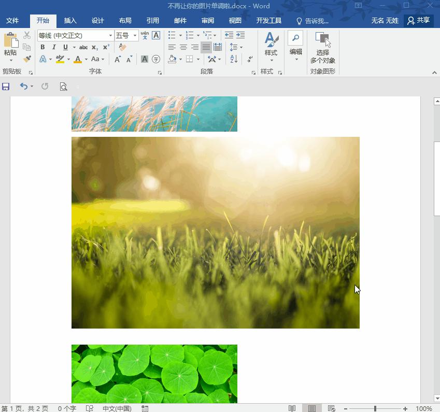The width and height of the screenshot is (440, 412).
Task: Expand the Undo history dropdown arrow
Action: [32, 87]
